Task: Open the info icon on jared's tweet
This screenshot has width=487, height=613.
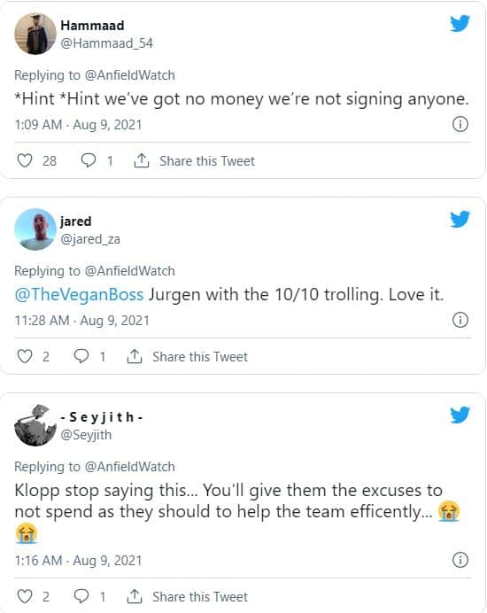Action: tap(460, 320)
